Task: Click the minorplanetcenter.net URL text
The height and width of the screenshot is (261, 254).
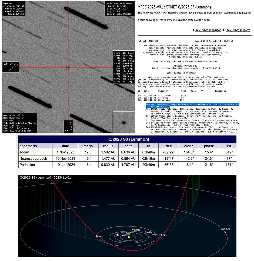Action: tap(178, 68)
